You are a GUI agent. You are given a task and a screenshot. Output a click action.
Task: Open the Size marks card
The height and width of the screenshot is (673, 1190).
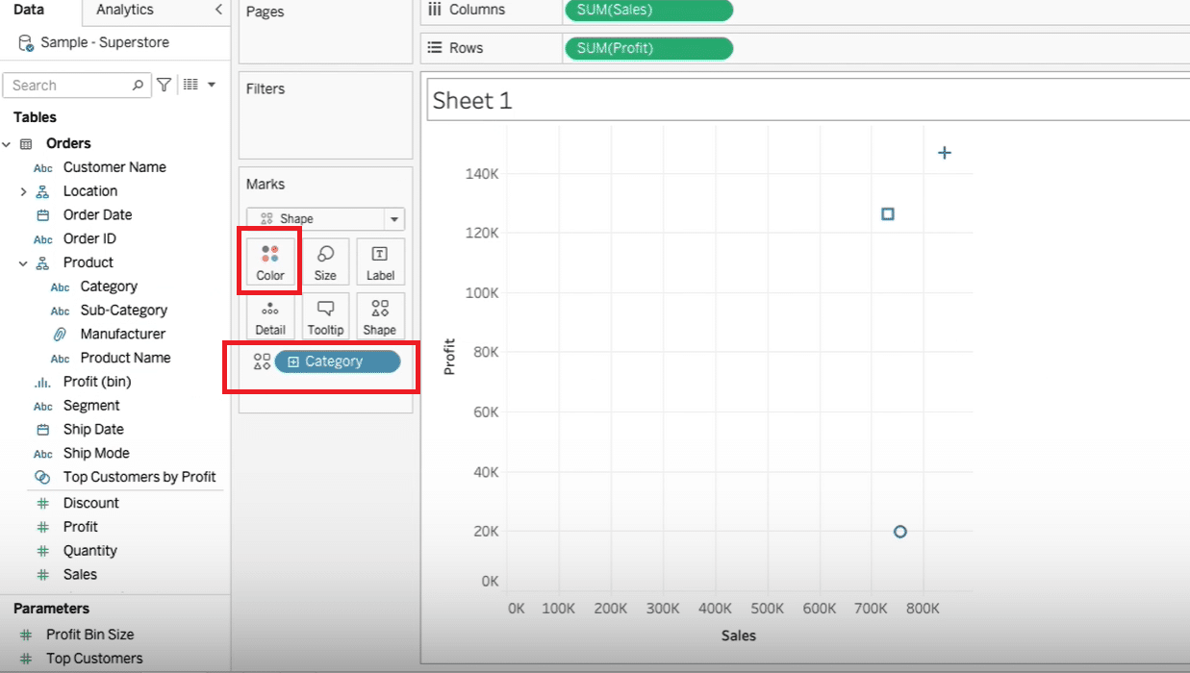click(325, 262)
